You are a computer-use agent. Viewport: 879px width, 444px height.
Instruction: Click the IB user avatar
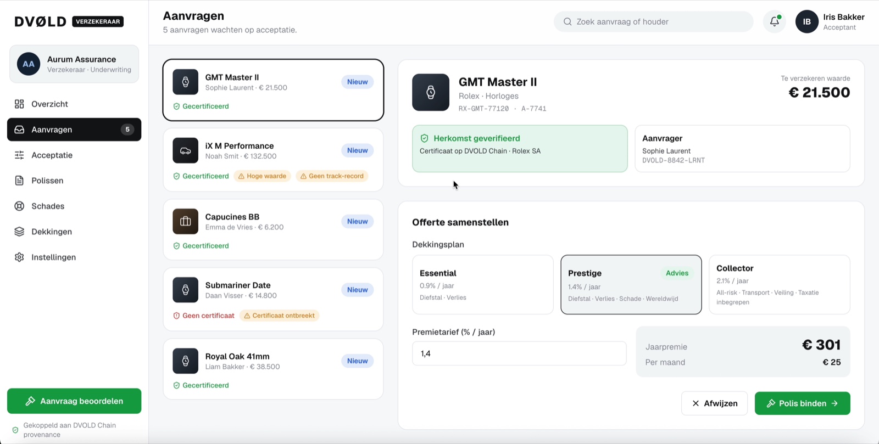(807, 21)
